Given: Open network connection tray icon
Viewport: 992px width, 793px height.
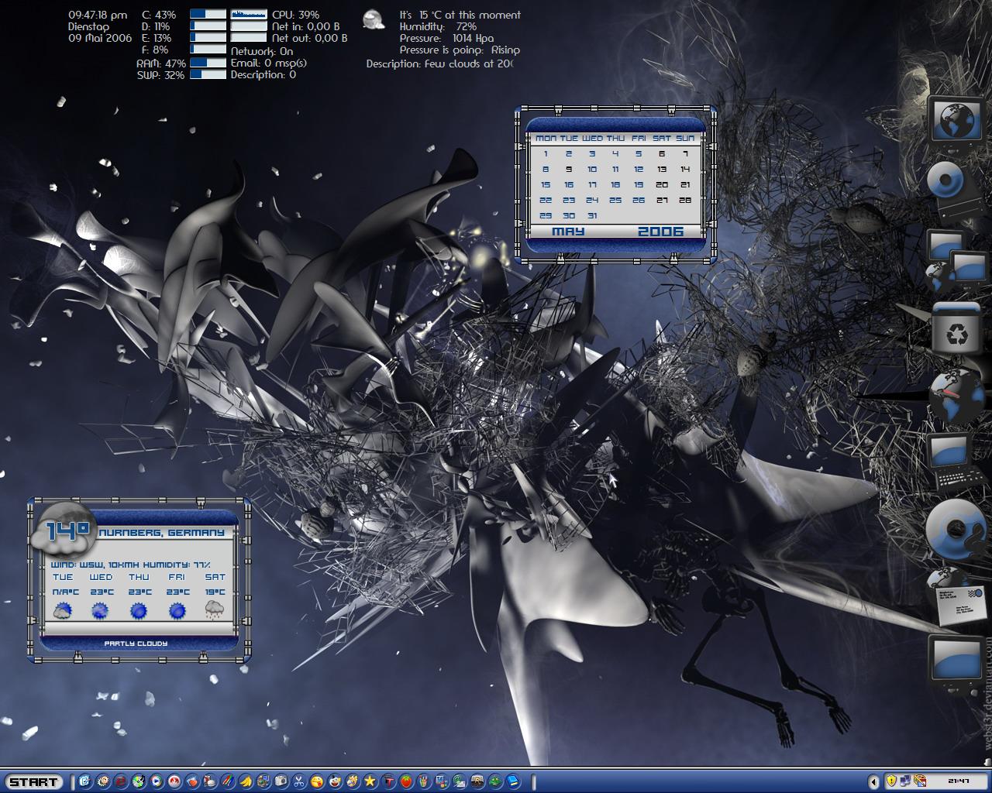Looking at the screenshot, I should click(x=905, y=781).
